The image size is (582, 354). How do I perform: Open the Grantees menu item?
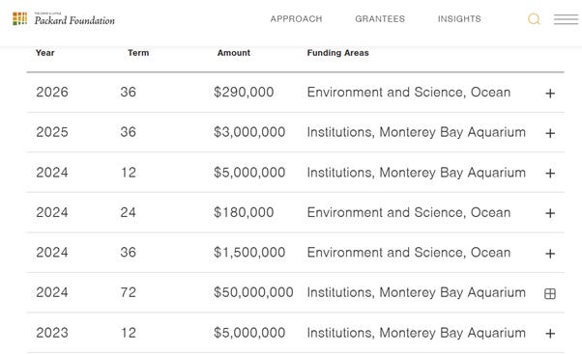pyautogui.click(x=380, y=19)
